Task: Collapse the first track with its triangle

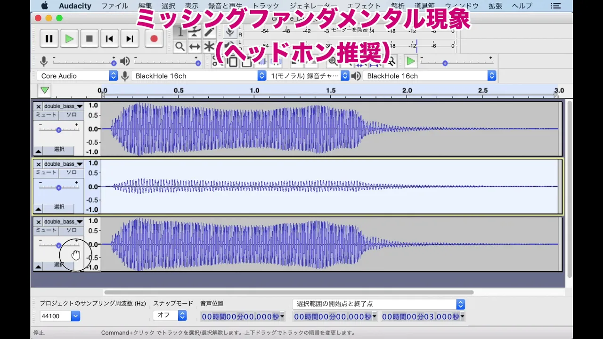Action: (39, 151)
